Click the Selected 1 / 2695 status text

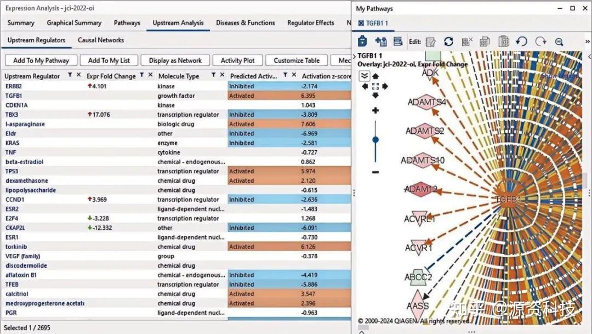27,327
